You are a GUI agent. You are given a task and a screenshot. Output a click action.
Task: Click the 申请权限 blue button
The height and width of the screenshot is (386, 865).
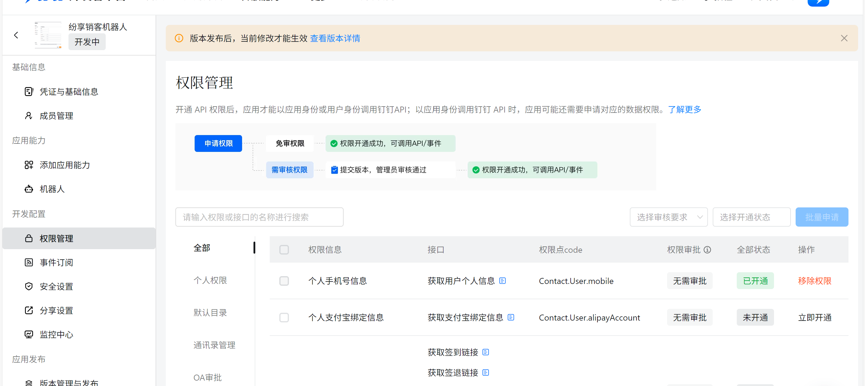coord(218,143)
